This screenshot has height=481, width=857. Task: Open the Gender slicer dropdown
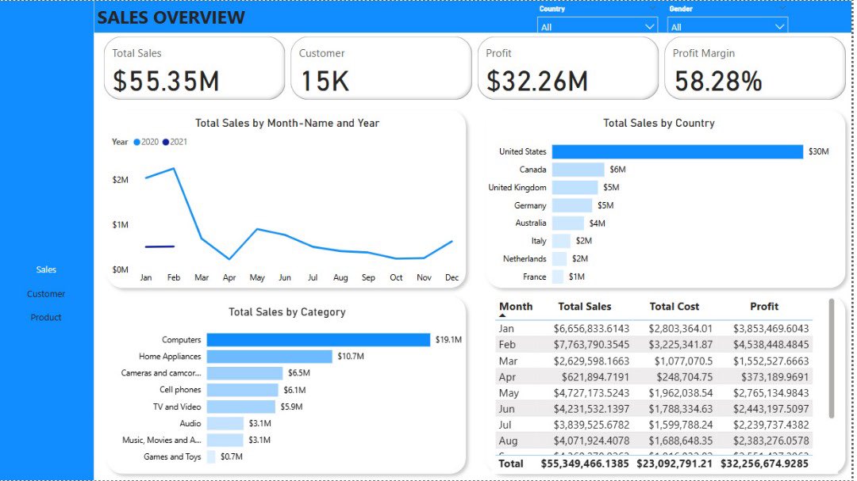click(727, 26)
